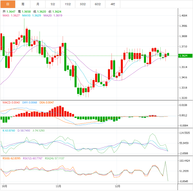Click the D: 58.7493 value

click(24, 130)
